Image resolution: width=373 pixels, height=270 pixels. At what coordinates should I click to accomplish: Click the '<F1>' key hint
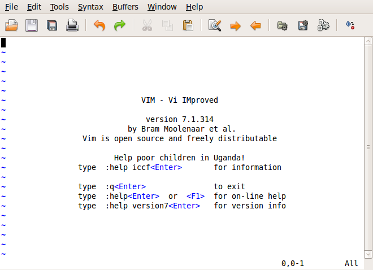[x=196, y=196]
